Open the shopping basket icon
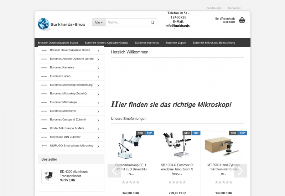Image resolution: width=285 pixels, height=196 pixels. [x=242, y=20]
